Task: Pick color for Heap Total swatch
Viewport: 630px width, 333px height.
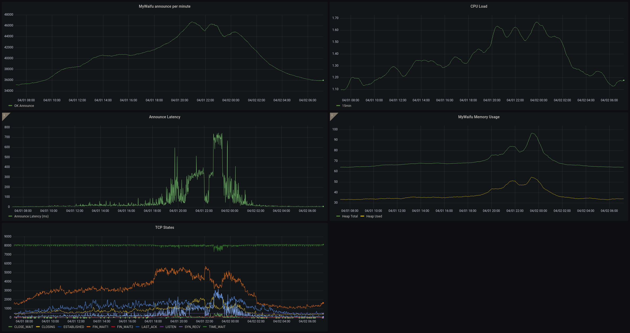Action: point(338,216)
